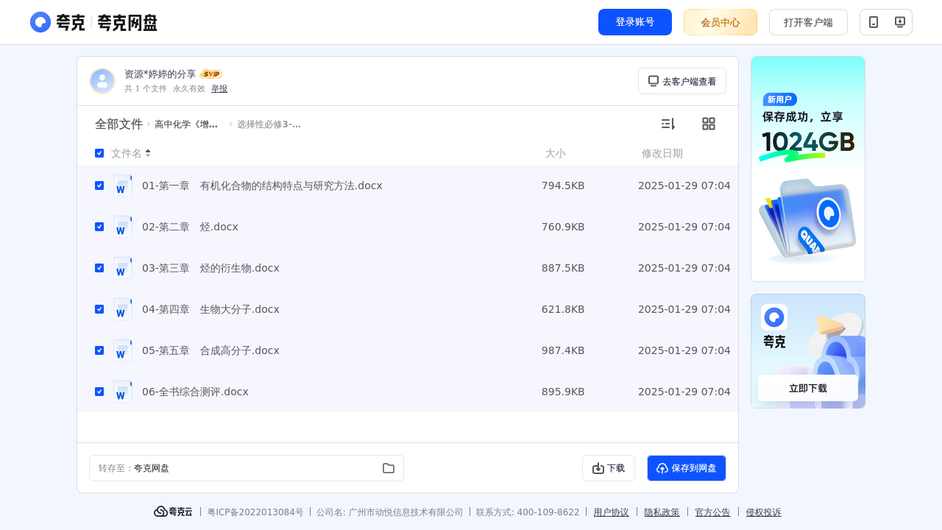Open the 隐私政策 link
This screenshot has height=530, width=942.
click(662, 512)
